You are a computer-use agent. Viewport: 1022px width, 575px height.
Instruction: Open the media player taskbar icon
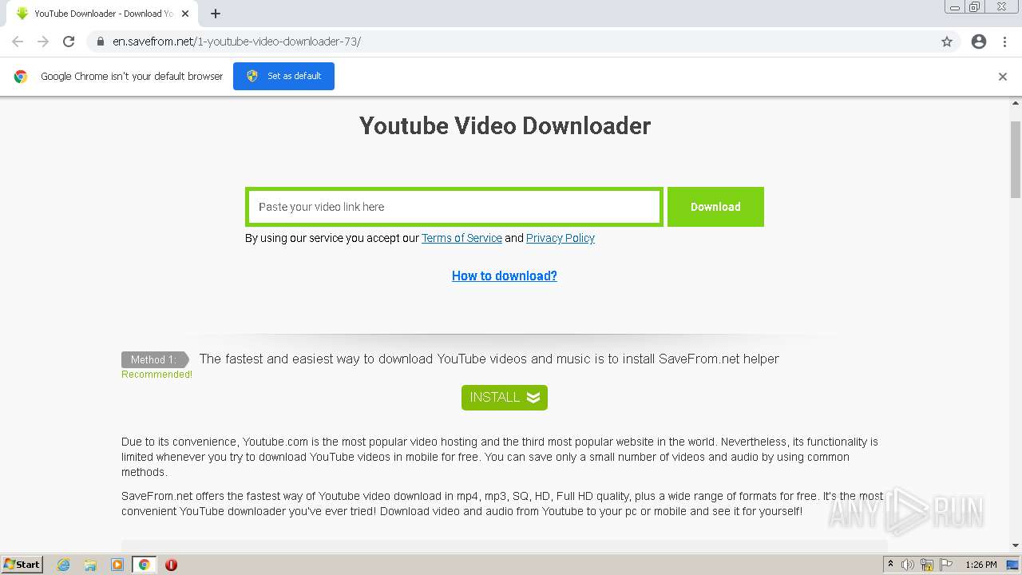(117, 565)
